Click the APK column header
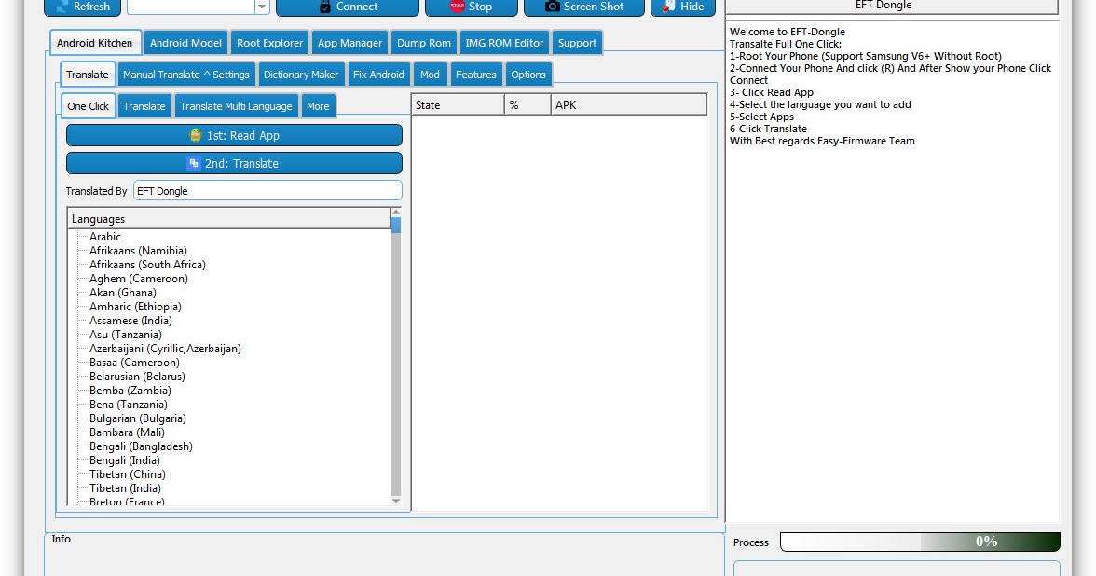 coord(629,104)
